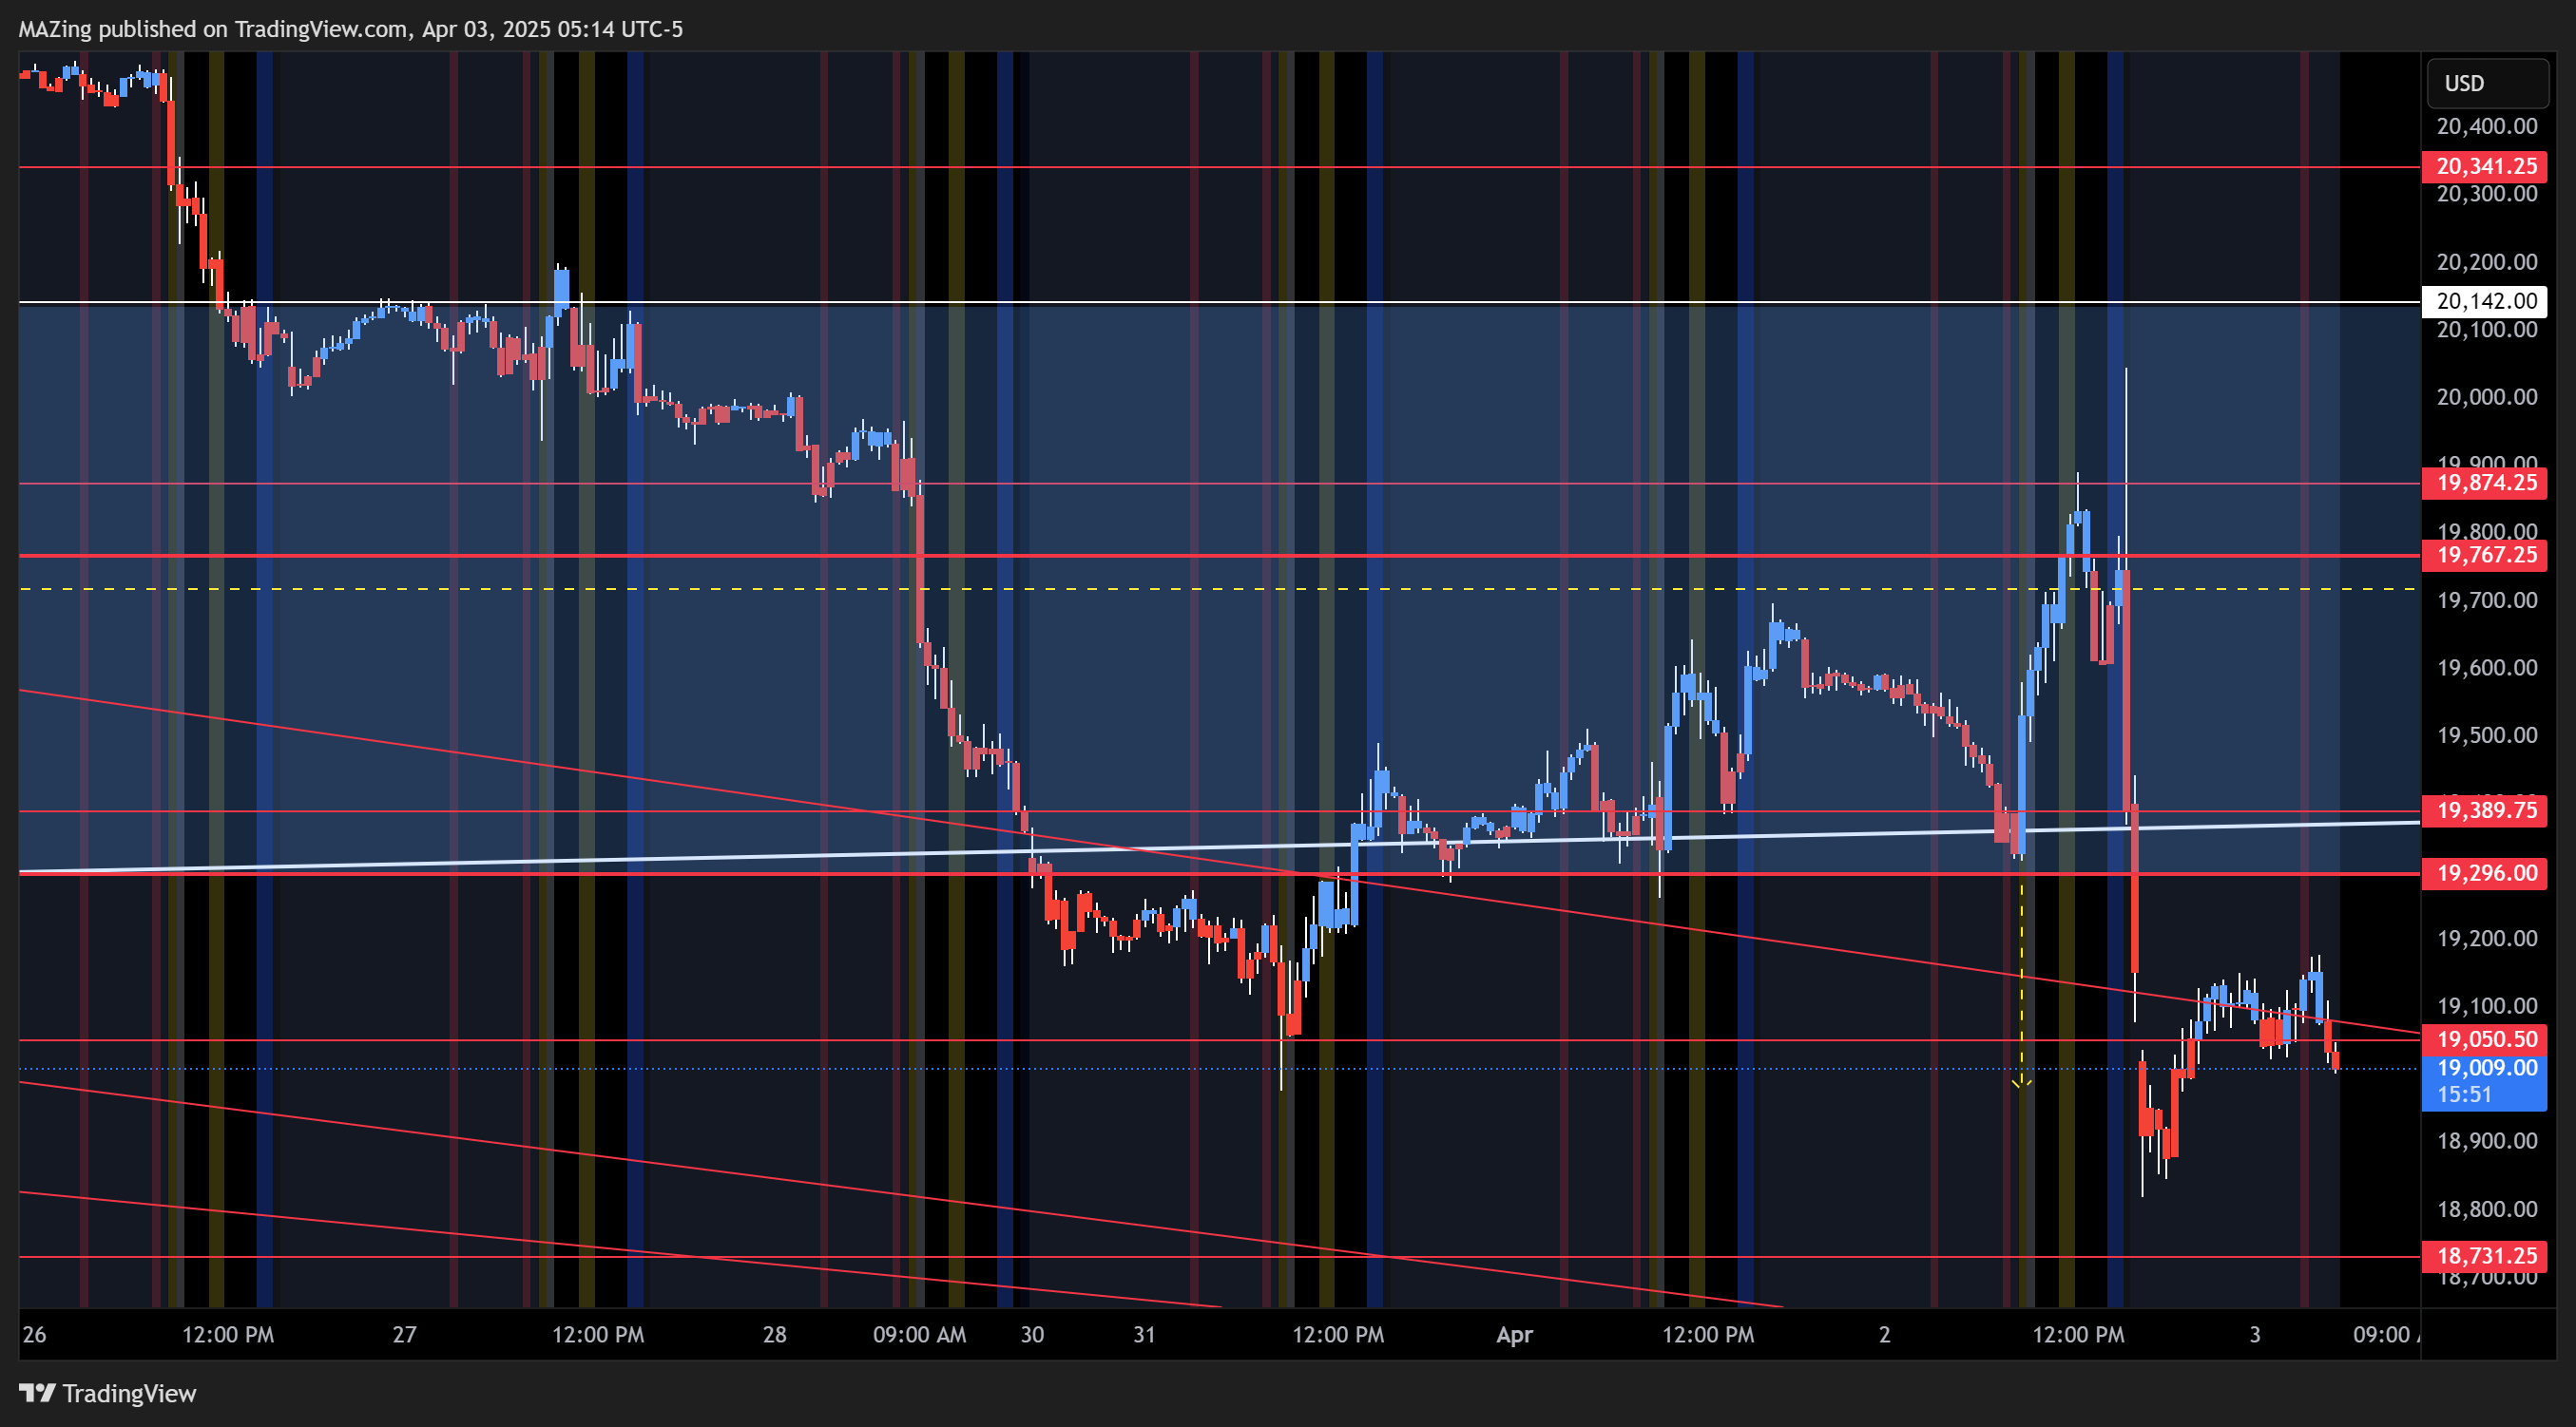2576x1427 pixels.
Task: Click the 20,400.00 price axis value
Action: coord(2487,126)
